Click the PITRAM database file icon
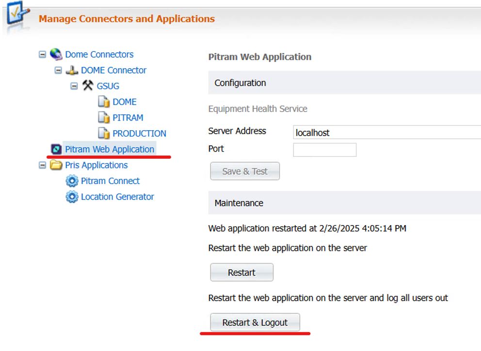 tap(104, 118)
